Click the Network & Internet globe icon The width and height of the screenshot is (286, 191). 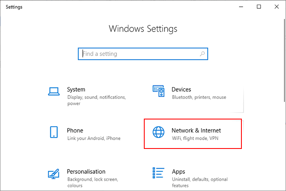point(158,132)
